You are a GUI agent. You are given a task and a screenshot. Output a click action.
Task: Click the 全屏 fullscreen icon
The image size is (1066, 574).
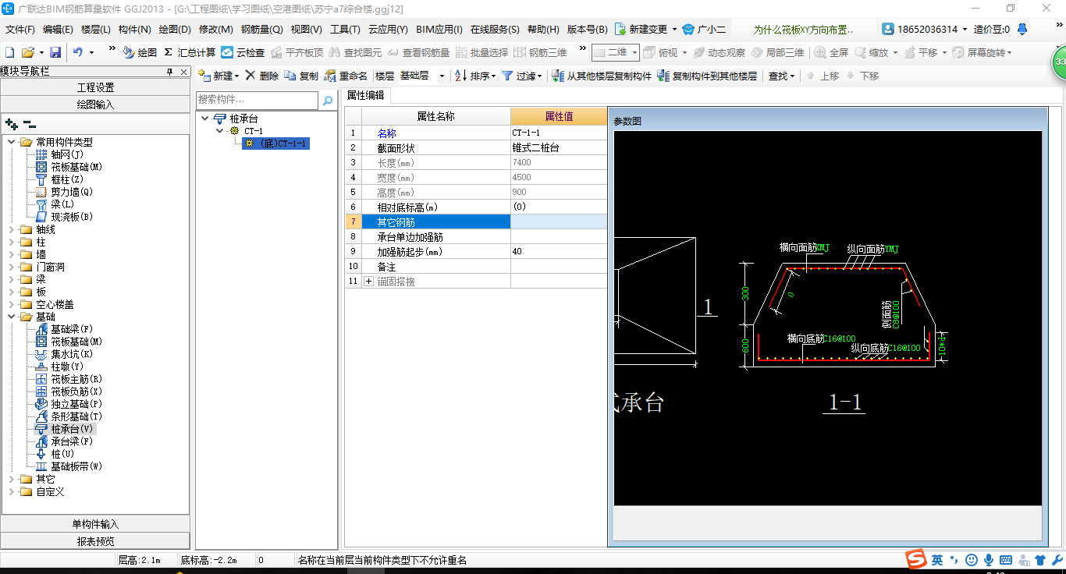[832, 52]
